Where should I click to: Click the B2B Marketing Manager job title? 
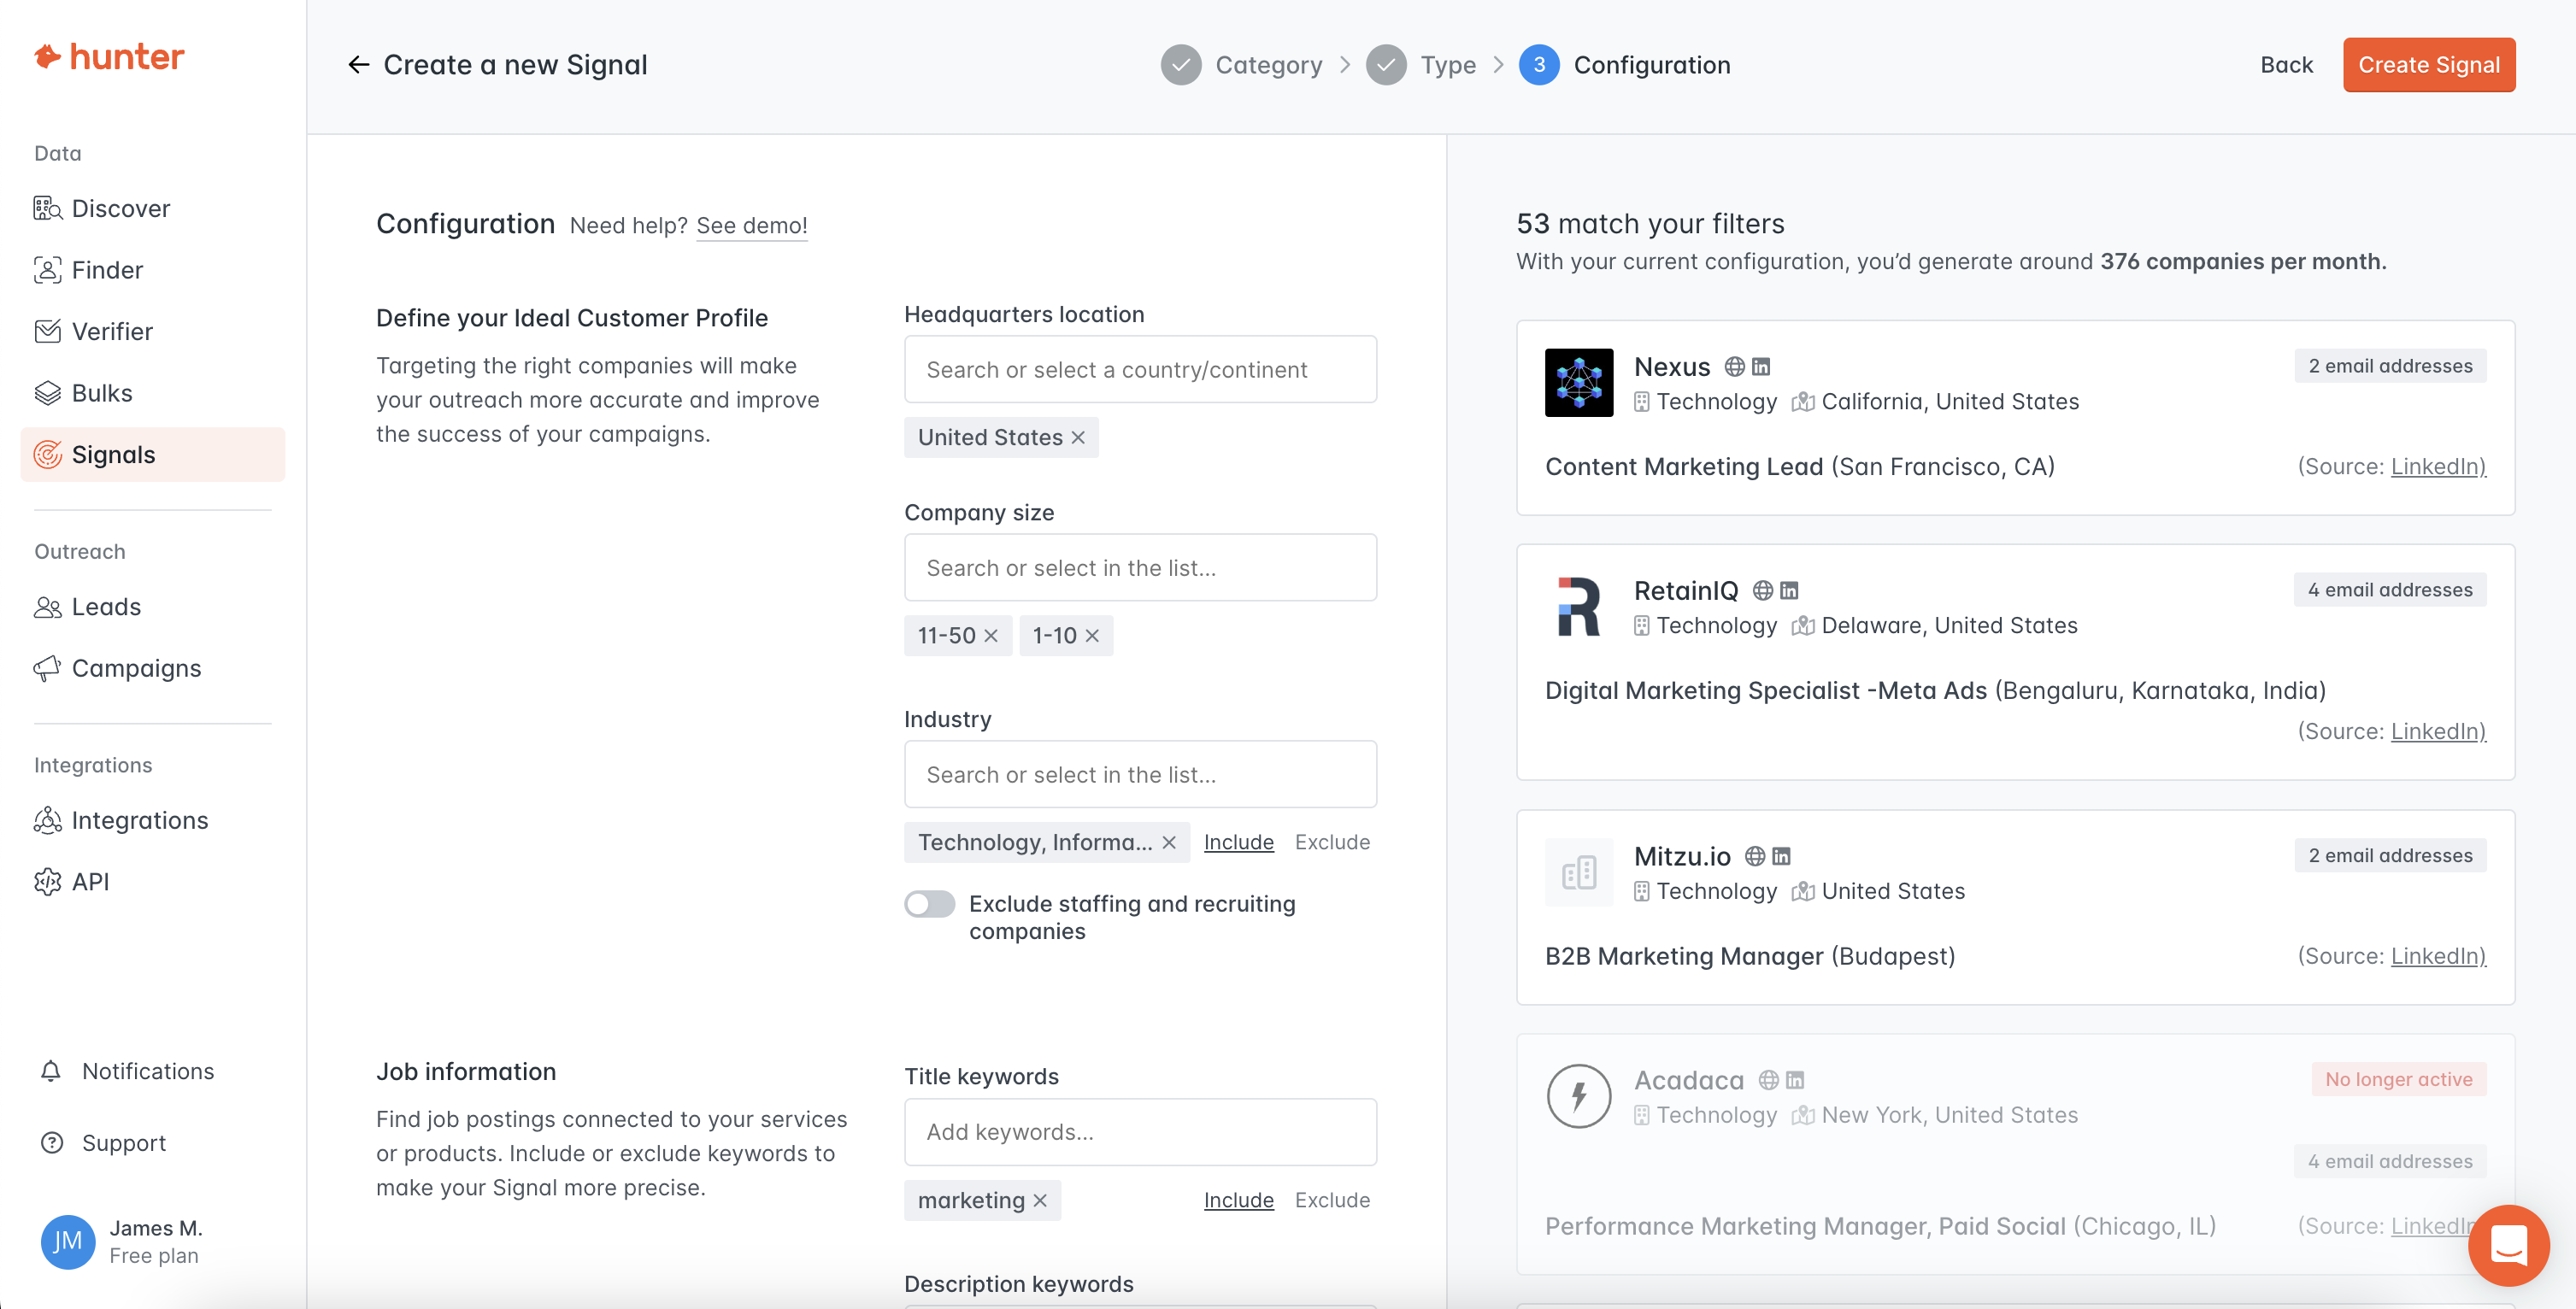(x=1684, y=957)
